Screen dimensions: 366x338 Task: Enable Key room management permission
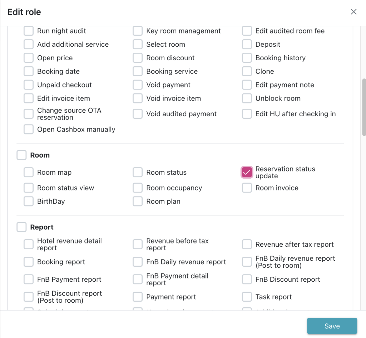[x=138, y=31]
